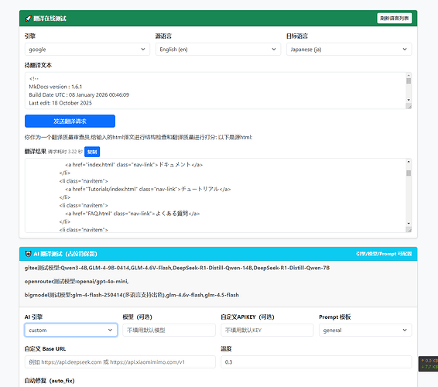The image size is (438, 387).
Task: Click resize handle of result textarea
Action: pos(409,230)
